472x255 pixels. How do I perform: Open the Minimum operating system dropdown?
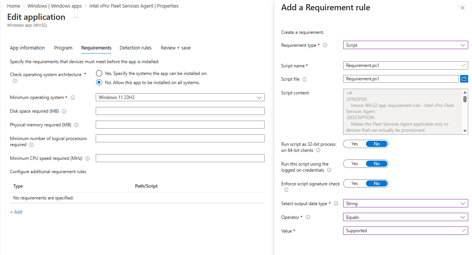(x=180, y=97)
